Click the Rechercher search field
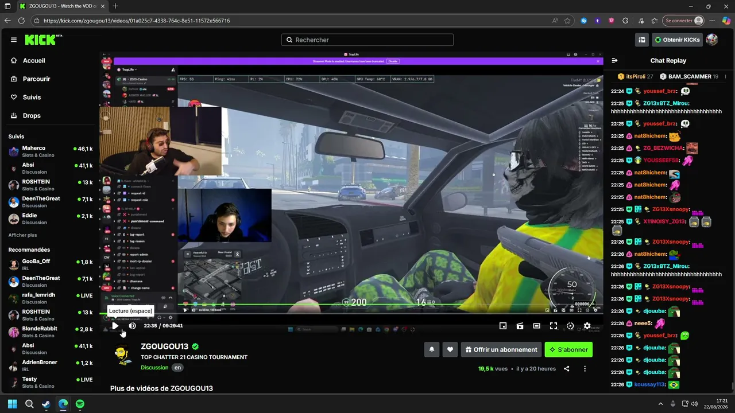This screenshot has height=413, width=735. (x=367, y=40)
